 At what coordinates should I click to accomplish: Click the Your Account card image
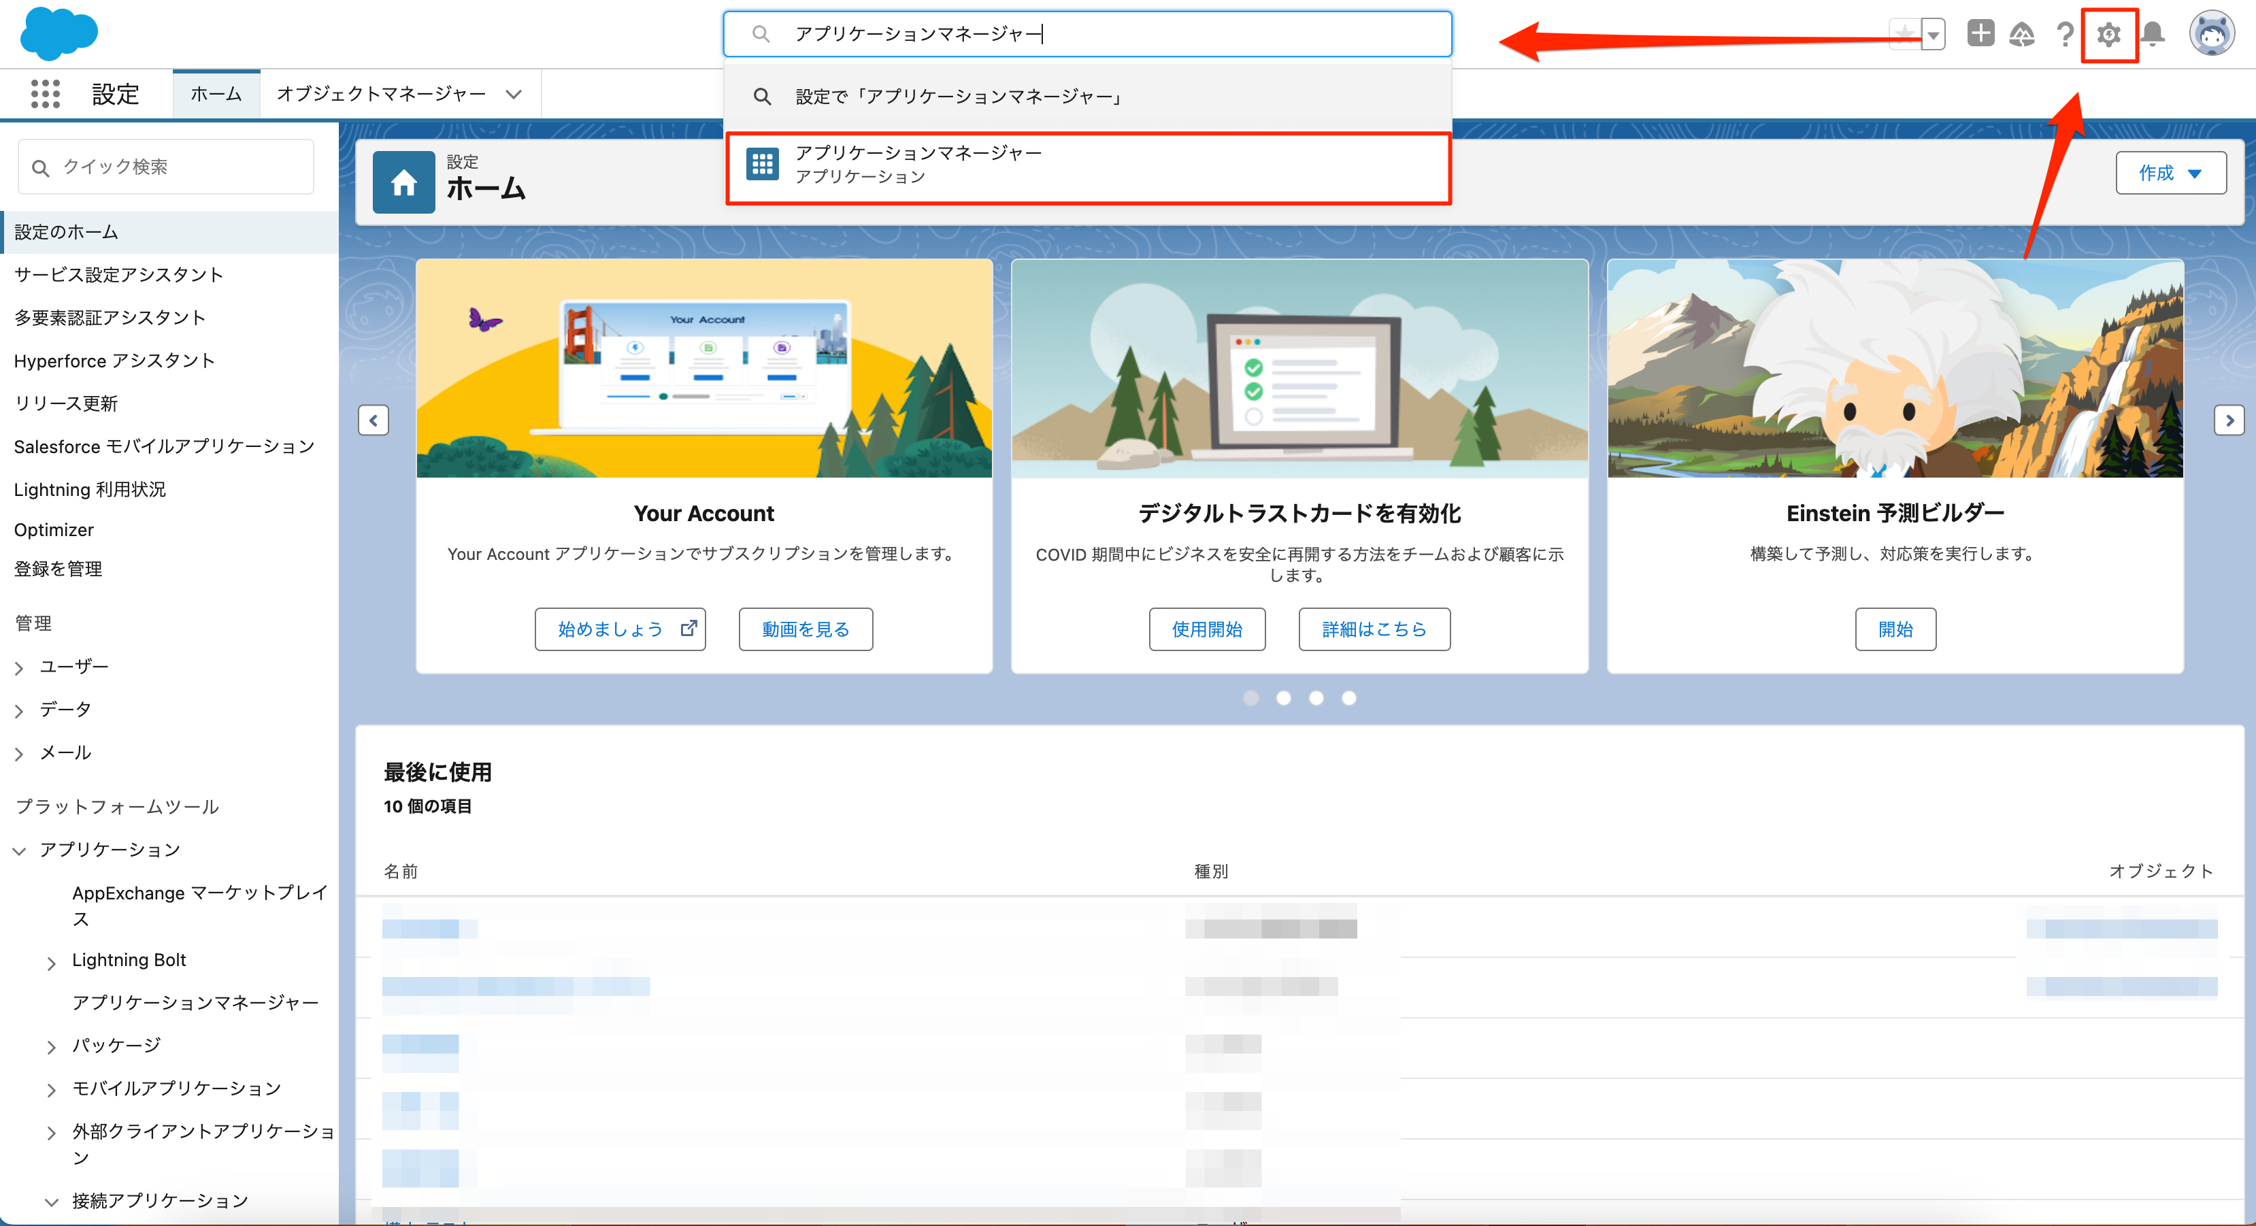tap(704, 369)
